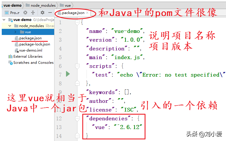Fold the dependencies block at line 12

pyautogui.click(x=77, y=119)
